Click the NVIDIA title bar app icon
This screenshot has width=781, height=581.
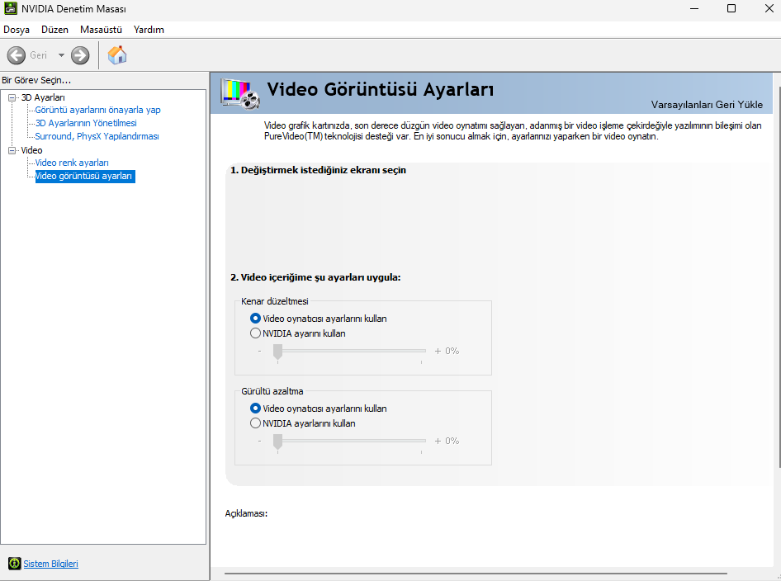coord(10,8)
